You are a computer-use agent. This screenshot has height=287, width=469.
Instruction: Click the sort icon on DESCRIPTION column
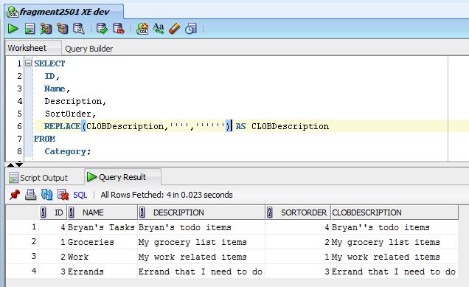[142, 212]
